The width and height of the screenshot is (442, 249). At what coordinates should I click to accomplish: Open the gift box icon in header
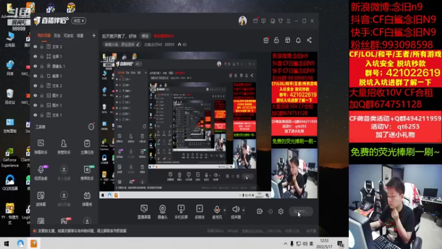pyautogui.click(x=266, y=40)
